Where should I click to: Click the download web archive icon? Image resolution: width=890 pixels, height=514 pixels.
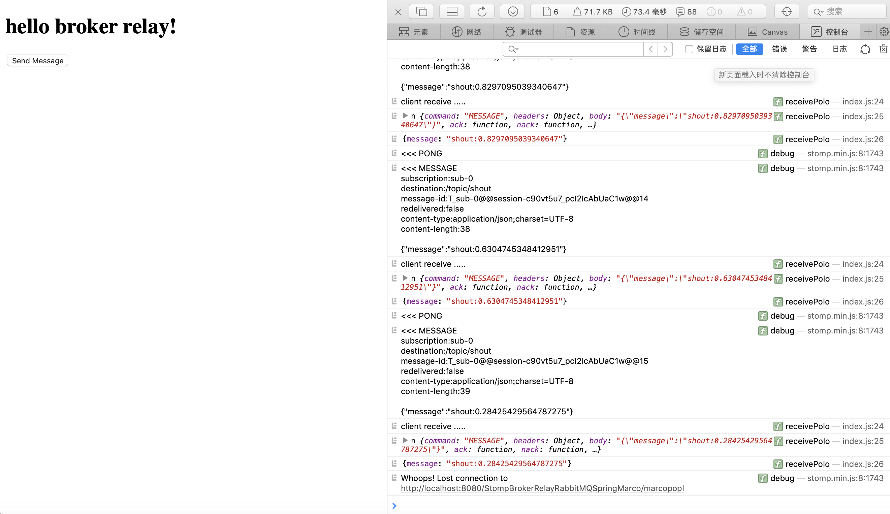click(x=513, y=12)
